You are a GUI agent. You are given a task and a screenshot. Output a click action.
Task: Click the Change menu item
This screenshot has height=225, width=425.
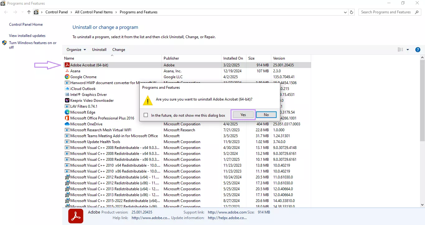(x=119, y=50)
